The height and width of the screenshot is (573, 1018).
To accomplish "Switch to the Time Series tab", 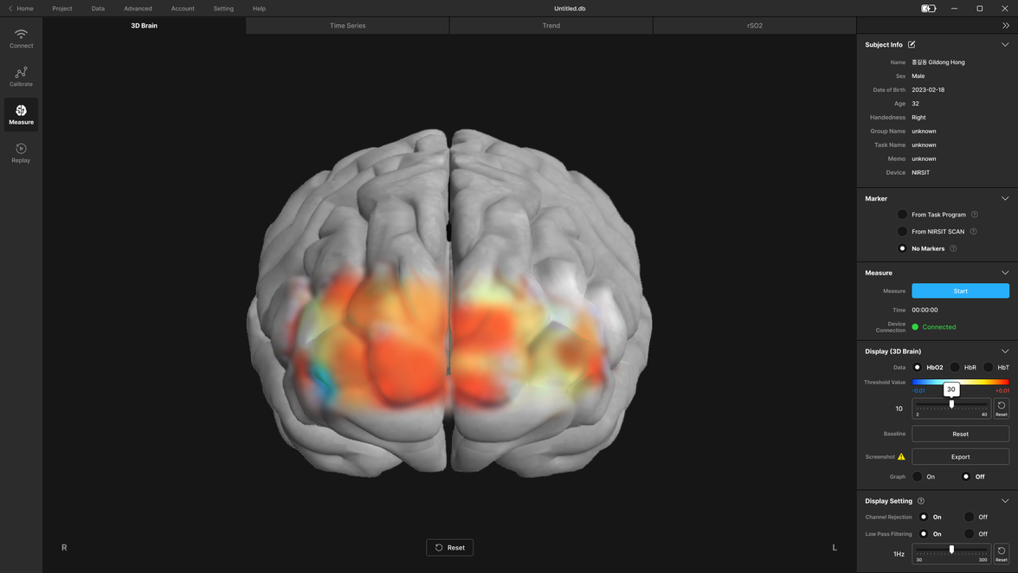I will pos(347,25).
